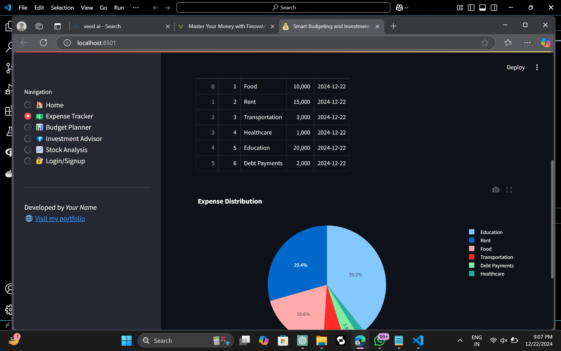The width and height of the screenshot is (561, 351).
Task: Click the Deploy button
Action: [515, 68]
